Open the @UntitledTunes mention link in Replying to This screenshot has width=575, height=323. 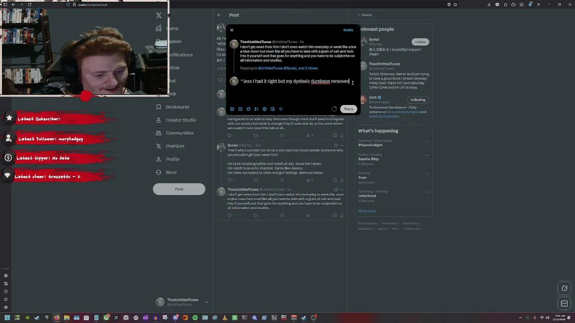click(x=270, y=68)
